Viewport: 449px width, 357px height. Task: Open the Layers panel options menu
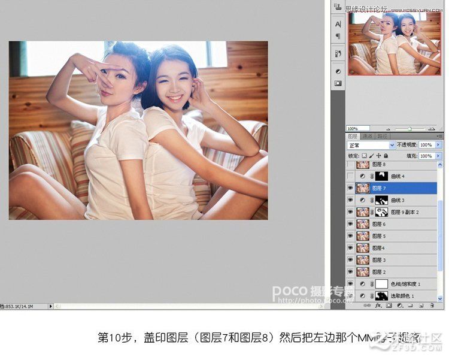[439, 137]
